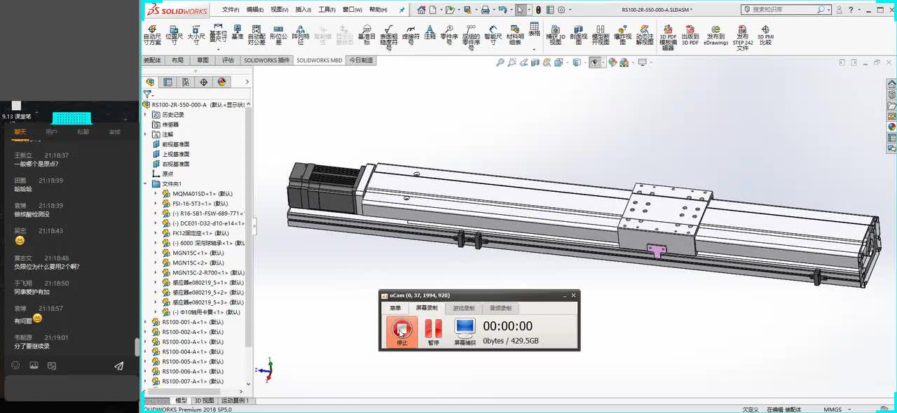Open the 文件(F) menu
897x413 pixels.
pos(231,10)
